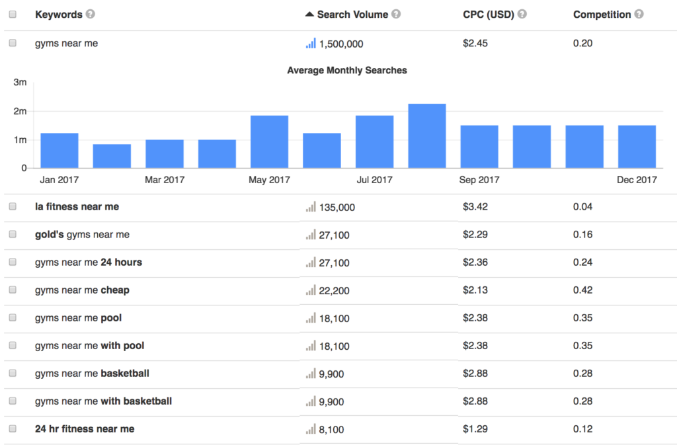Check the gyms near me basketball checkbox
This screenshot has width=677, height=447.
click(x=13, y=373)
